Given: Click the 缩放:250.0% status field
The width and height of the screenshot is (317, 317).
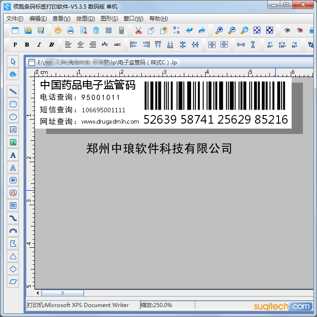Looking at the screenshot, I should click(168, 305).
